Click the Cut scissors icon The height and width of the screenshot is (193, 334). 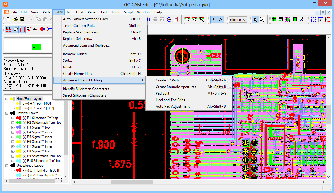tap(32, 20)
